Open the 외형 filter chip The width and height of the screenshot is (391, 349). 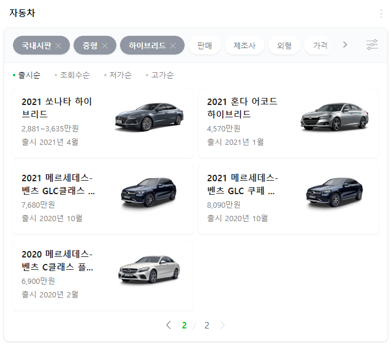(x=284, y=45)
